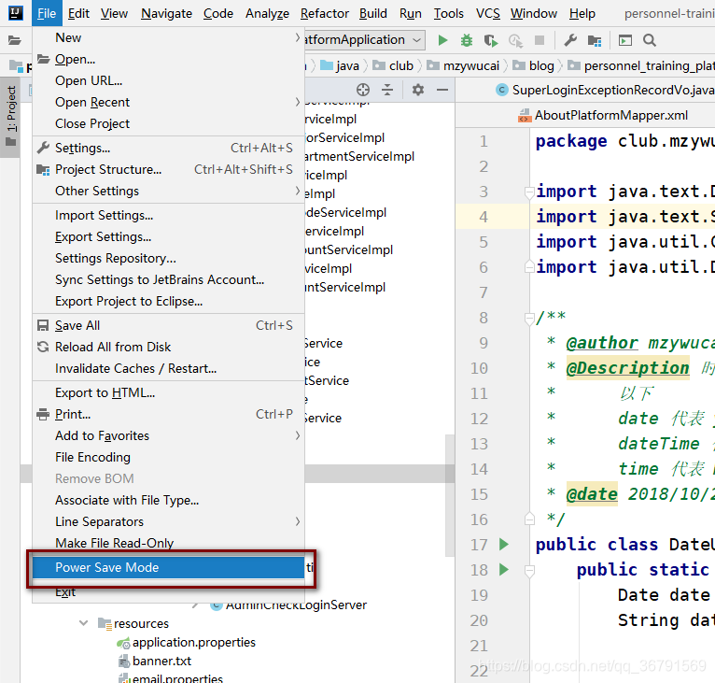Select banner.txt in project tree
The image size is (715, 683).
pyautogui.click(x=155, y=662)
